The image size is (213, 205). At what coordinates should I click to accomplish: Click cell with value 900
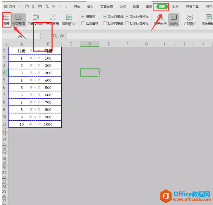[48, 117]
